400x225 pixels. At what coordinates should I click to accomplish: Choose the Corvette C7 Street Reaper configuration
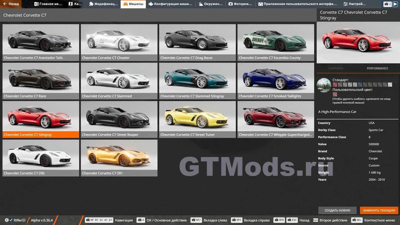click(x=119, y=120)
